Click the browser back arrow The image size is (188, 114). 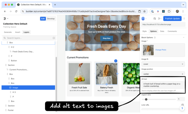pos(5,11)
